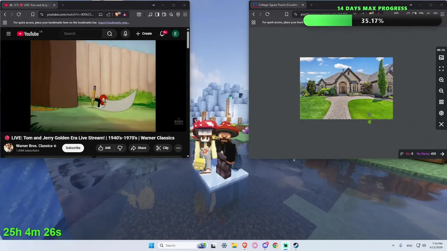The width and height of the screenshot is (447, 251).
Task: Click share icon in YouTube address bar
Action: tap(108, 14)
